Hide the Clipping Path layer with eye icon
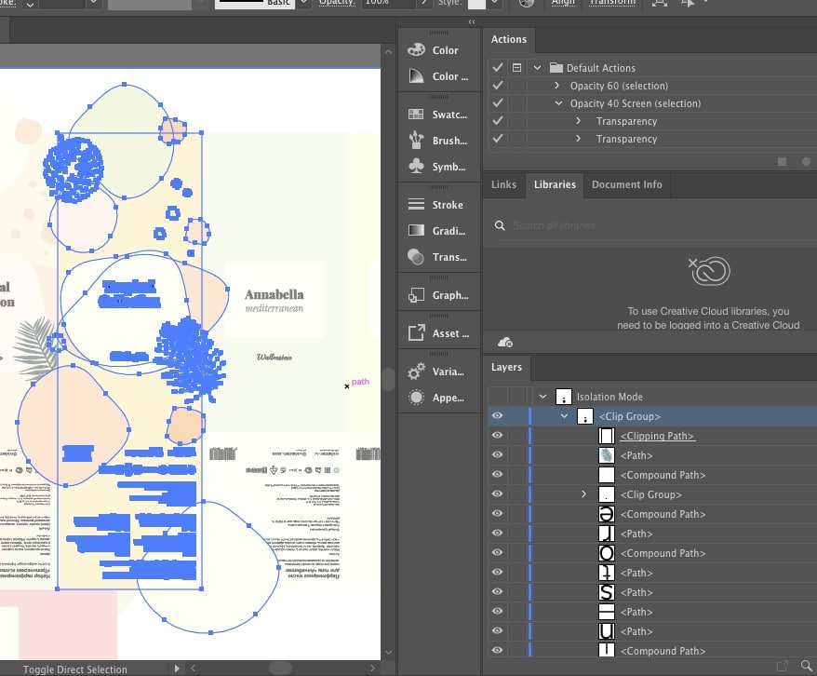 click(x=497, y=436)
